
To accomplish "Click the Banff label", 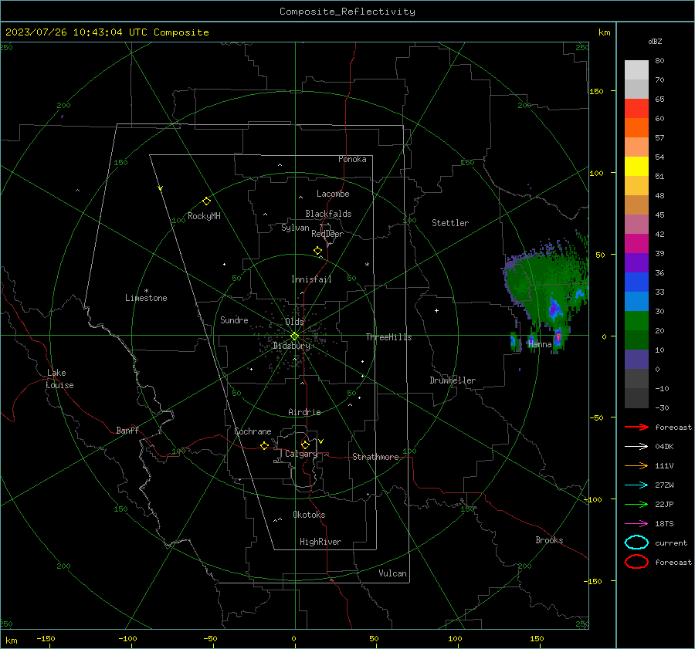I will [127, 430].
